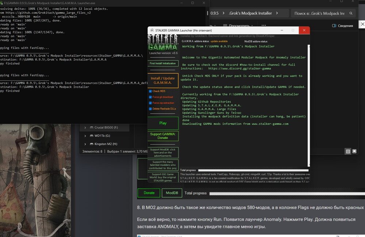Click 'Элементов: 8' status bar text
This screenshot has height=237, width=365.
tap(92, 151)
